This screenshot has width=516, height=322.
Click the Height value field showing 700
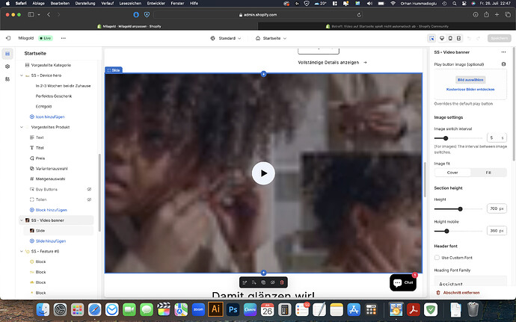497,209
